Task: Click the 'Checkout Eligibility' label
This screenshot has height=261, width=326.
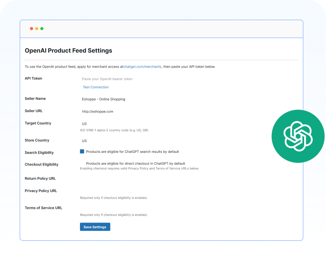Action: pos(42,164)
